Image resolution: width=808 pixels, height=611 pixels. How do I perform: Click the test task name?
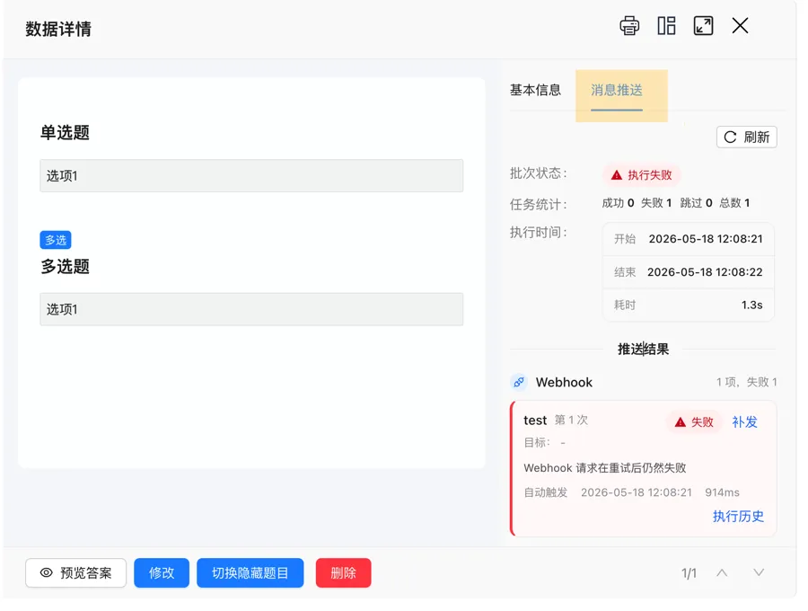click(535, 421)
